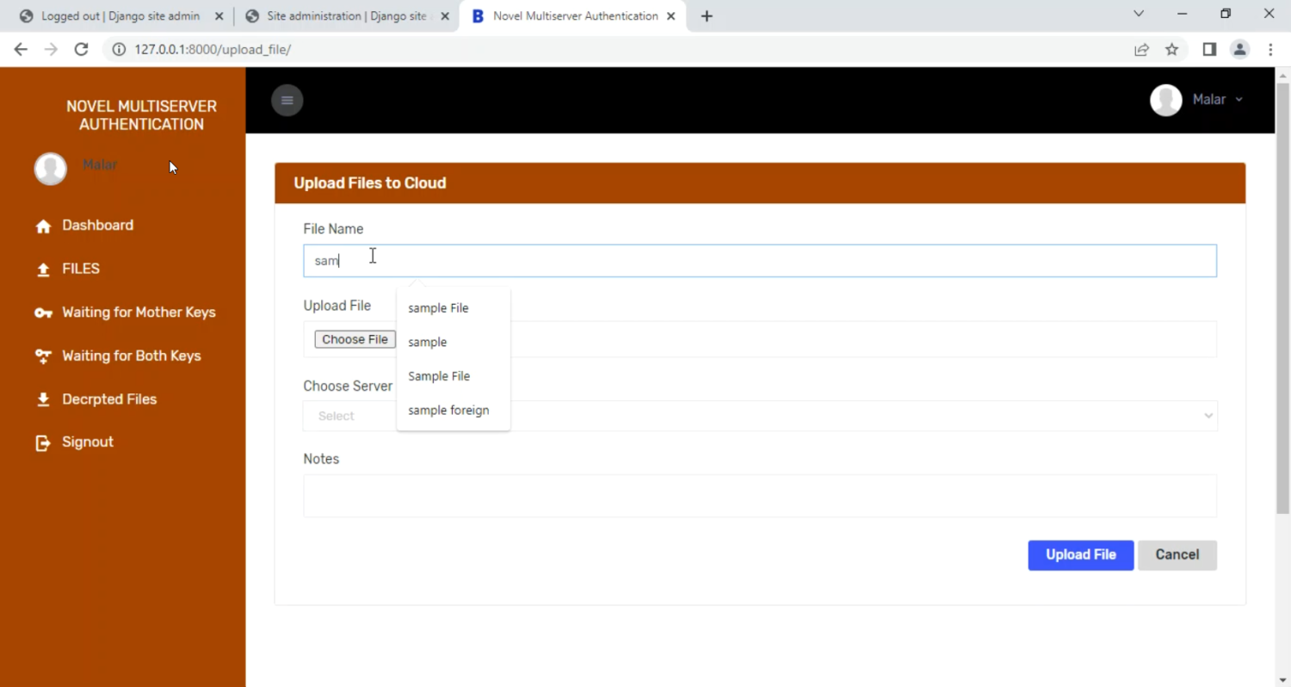The width and height of the screenshot is (1291, 687).
Task: Pick the capitalized "Sample File" suggestion
Action: (439, 376)
